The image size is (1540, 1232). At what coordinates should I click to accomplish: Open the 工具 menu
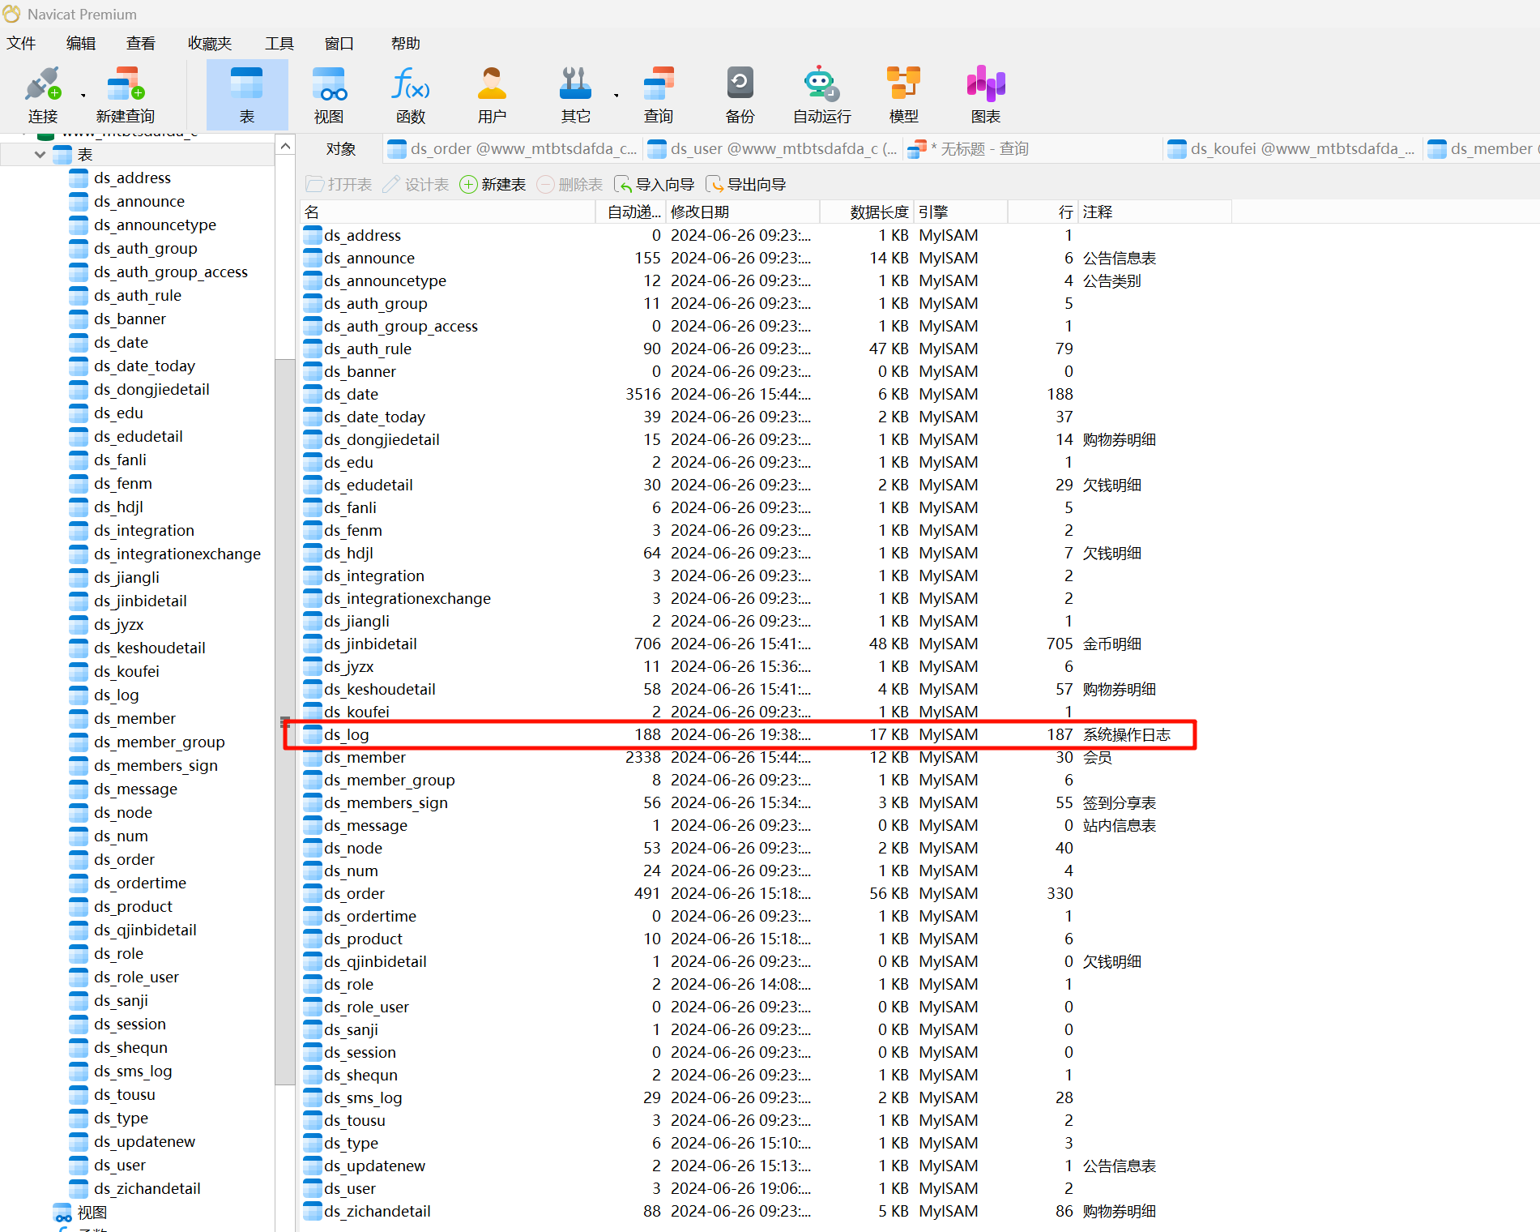coord(279,43)
